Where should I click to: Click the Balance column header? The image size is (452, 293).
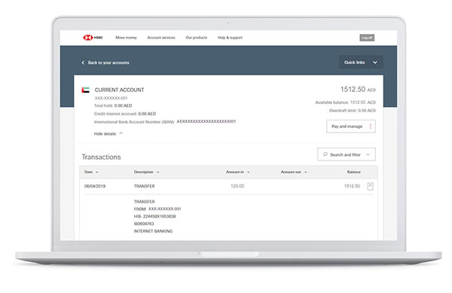pyautogui.click(x=354, y=172)
